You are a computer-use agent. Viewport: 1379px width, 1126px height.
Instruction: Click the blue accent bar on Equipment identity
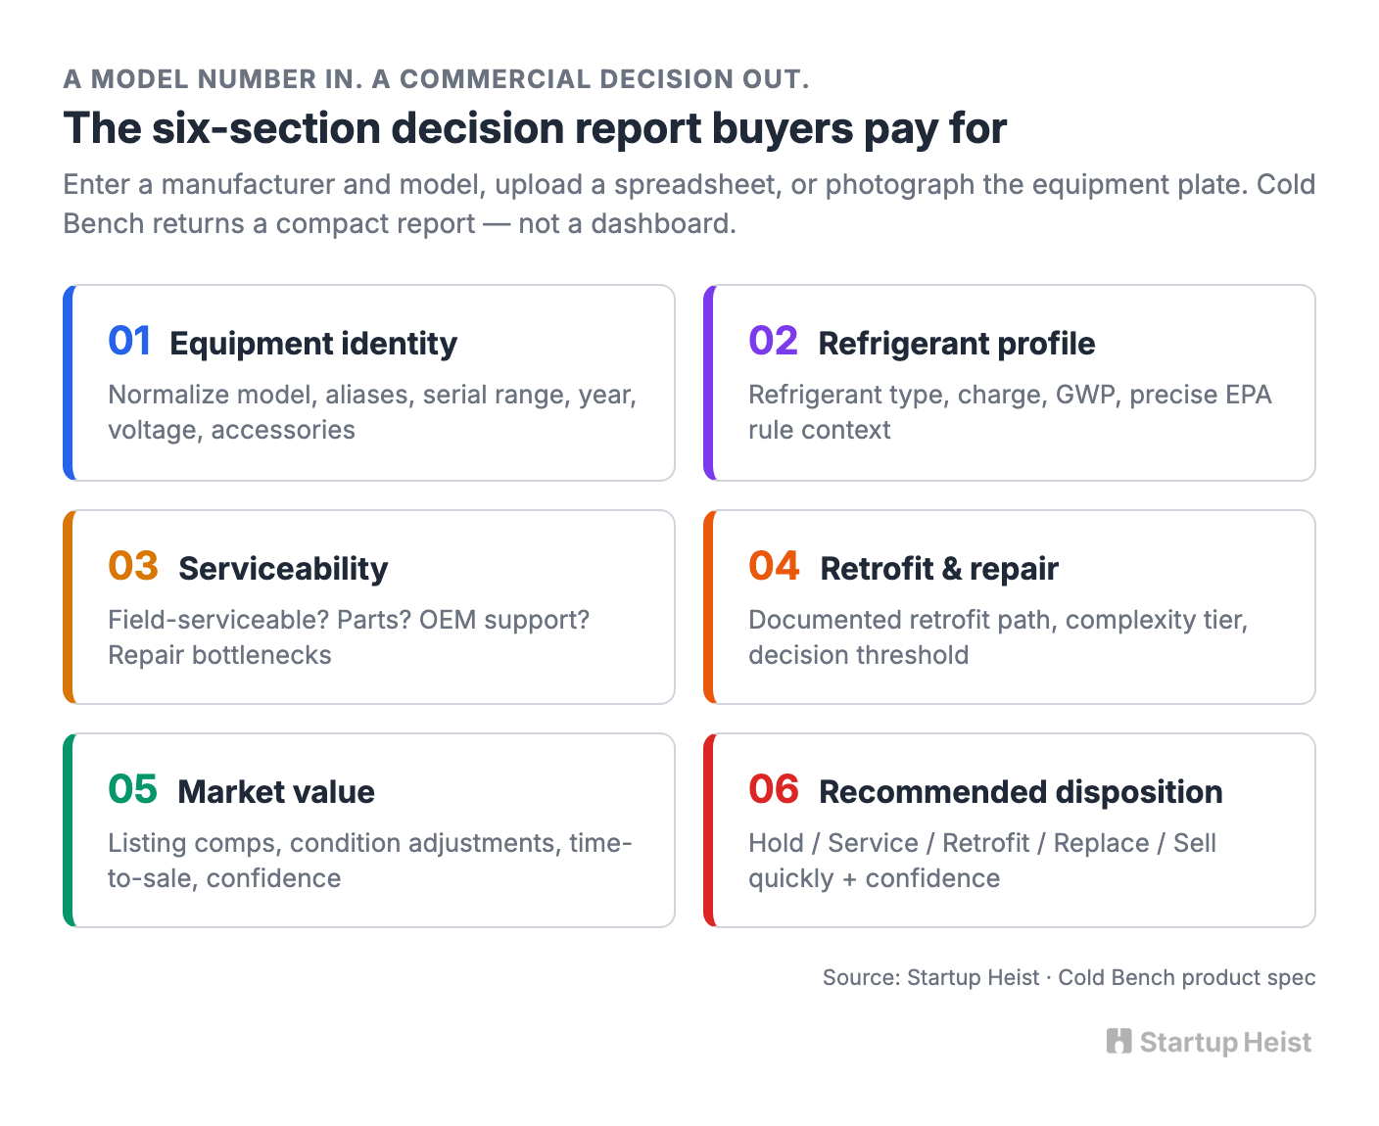pos(68,383)
